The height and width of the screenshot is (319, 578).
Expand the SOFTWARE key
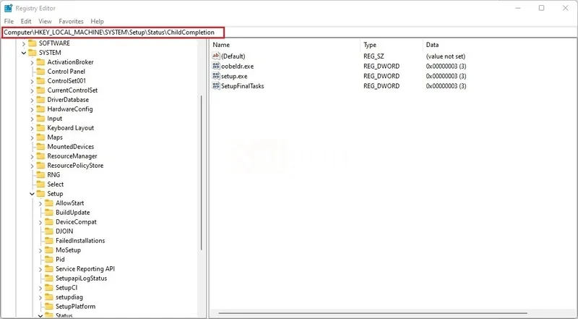[24, 43]
